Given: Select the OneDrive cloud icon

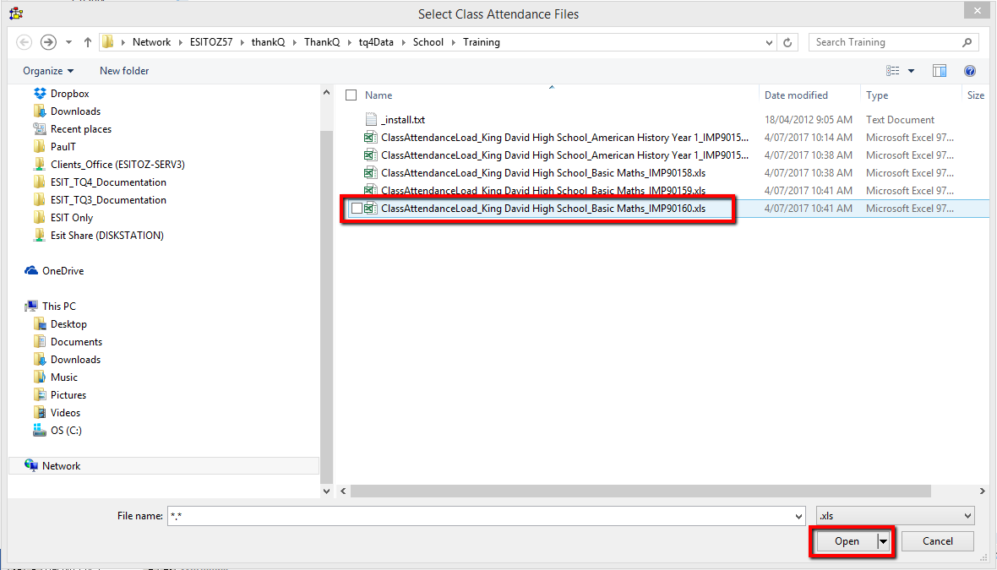Looking at the screenshot, I should pos(31,271).
